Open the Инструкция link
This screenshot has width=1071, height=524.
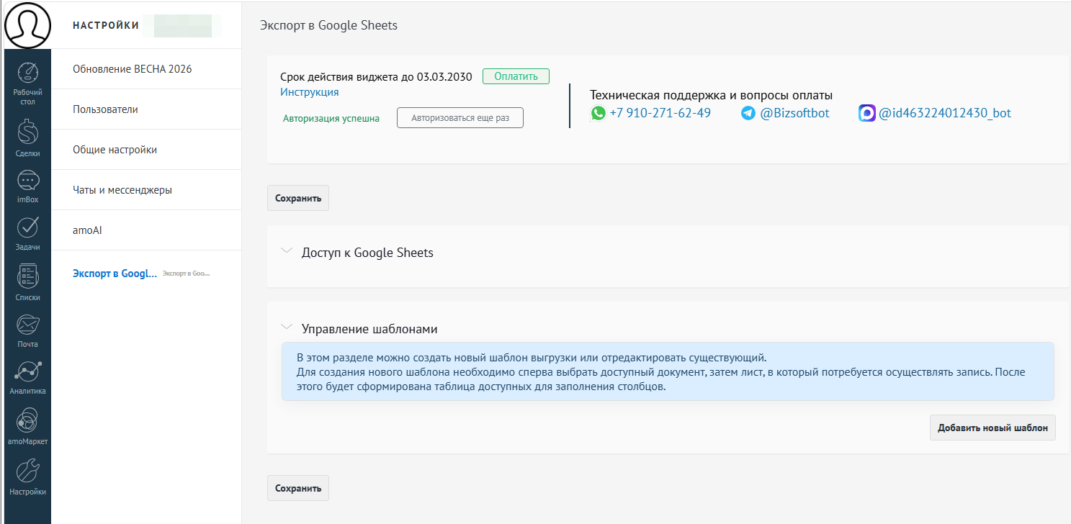309,92
